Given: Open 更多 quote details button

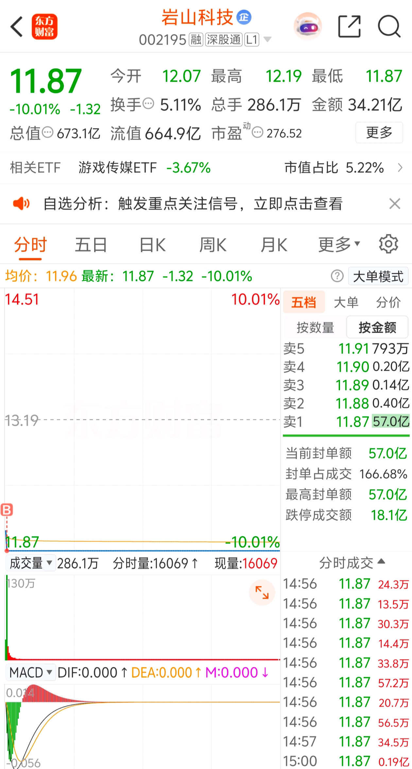Looking at the screenshot, I should [x=379, y=132].
